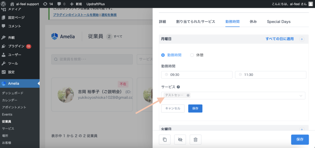Image resolution: width=315 pixels, height=148 pixels.
Task: Select the 休憩 radio button
Action: (x=192, y=55)
